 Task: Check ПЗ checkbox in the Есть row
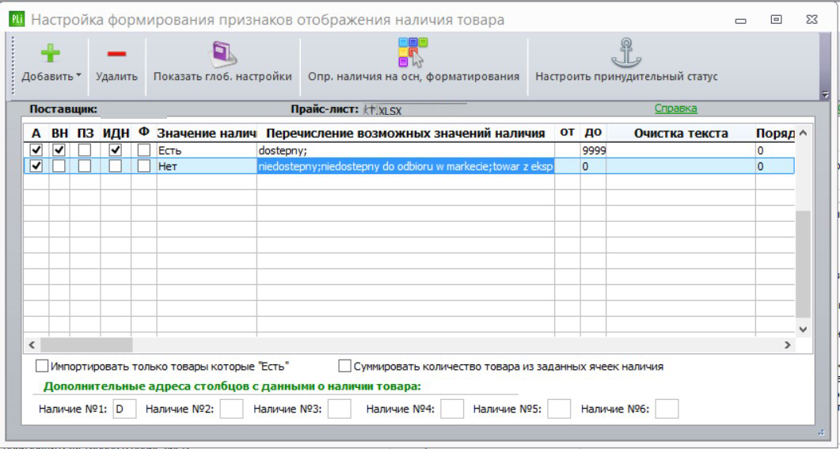click(85, 150)
